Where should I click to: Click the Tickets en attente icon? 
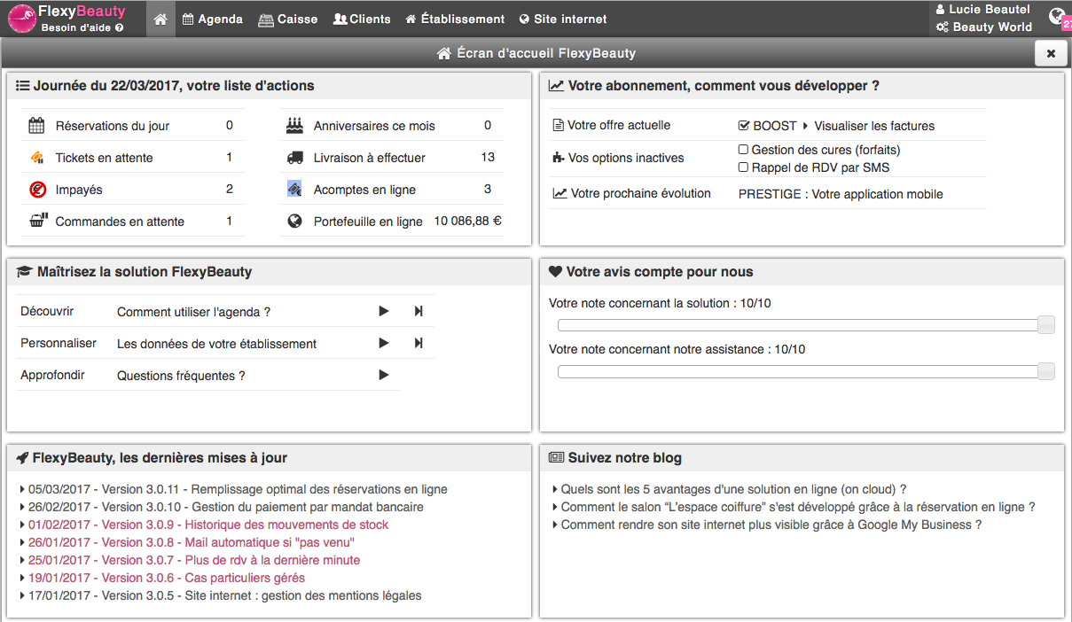pyautogui.click(x=36, y=158)
